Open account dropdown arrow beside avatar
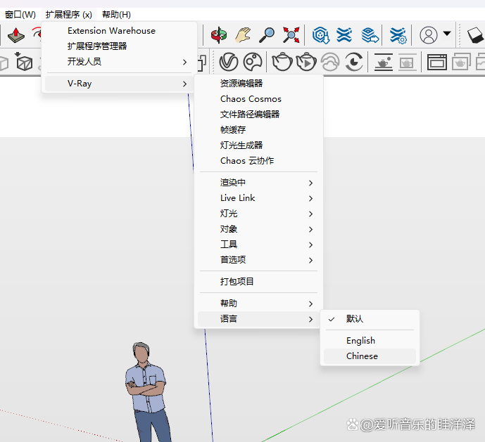The width and height of the screenshot is (485, 442). [x=447, y=33]
